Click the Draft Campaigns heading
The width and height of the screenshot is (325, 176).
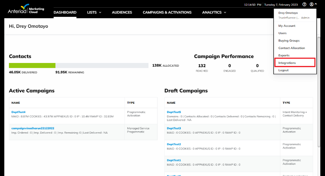(186, 91)
